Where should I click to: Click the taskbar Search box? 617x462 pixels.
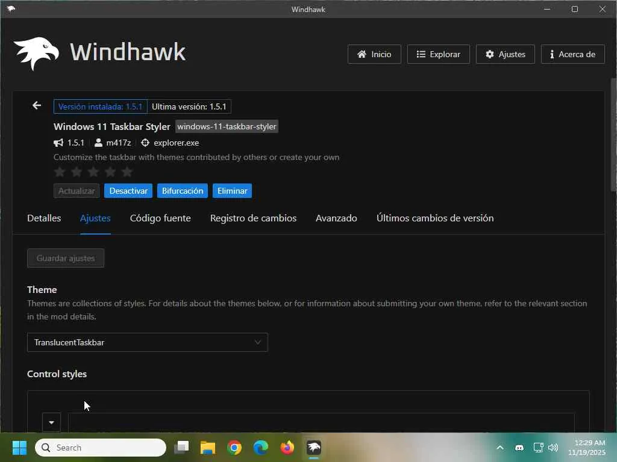click(x=101, y=448)
